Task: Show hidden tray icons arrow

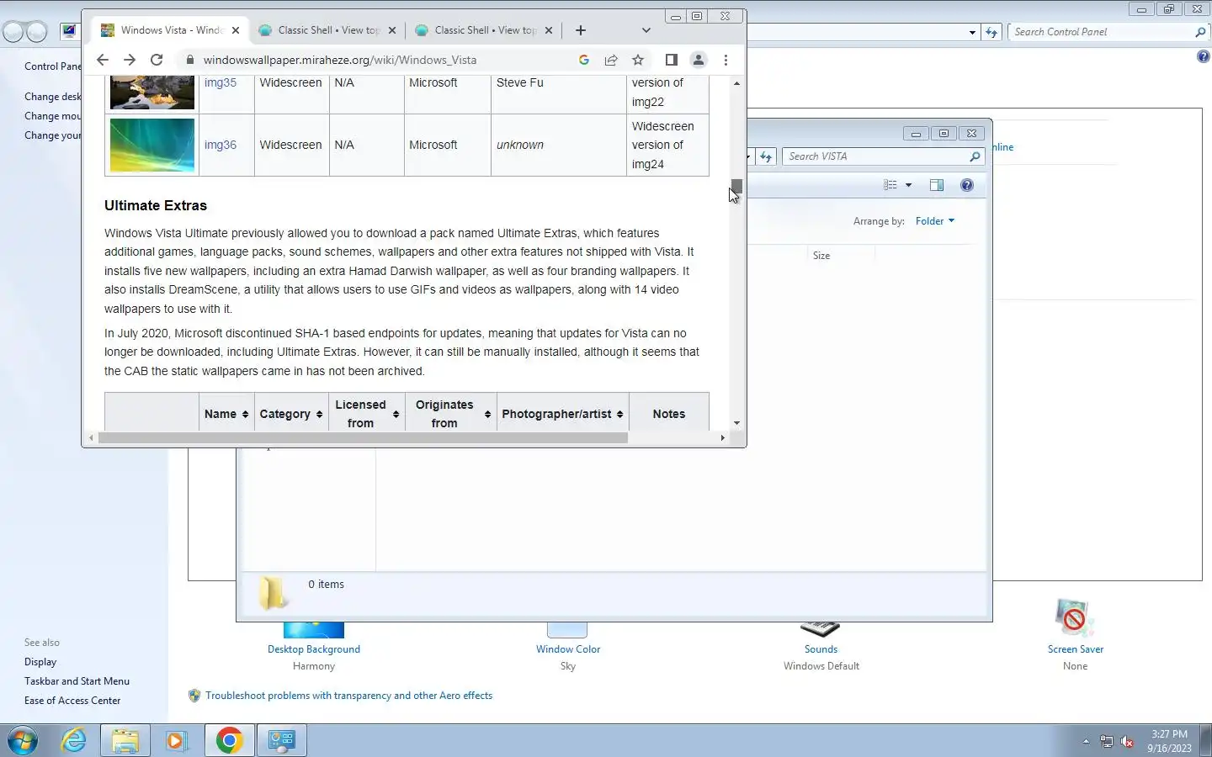Action: pyautogui.click(x=1086, y=741)
